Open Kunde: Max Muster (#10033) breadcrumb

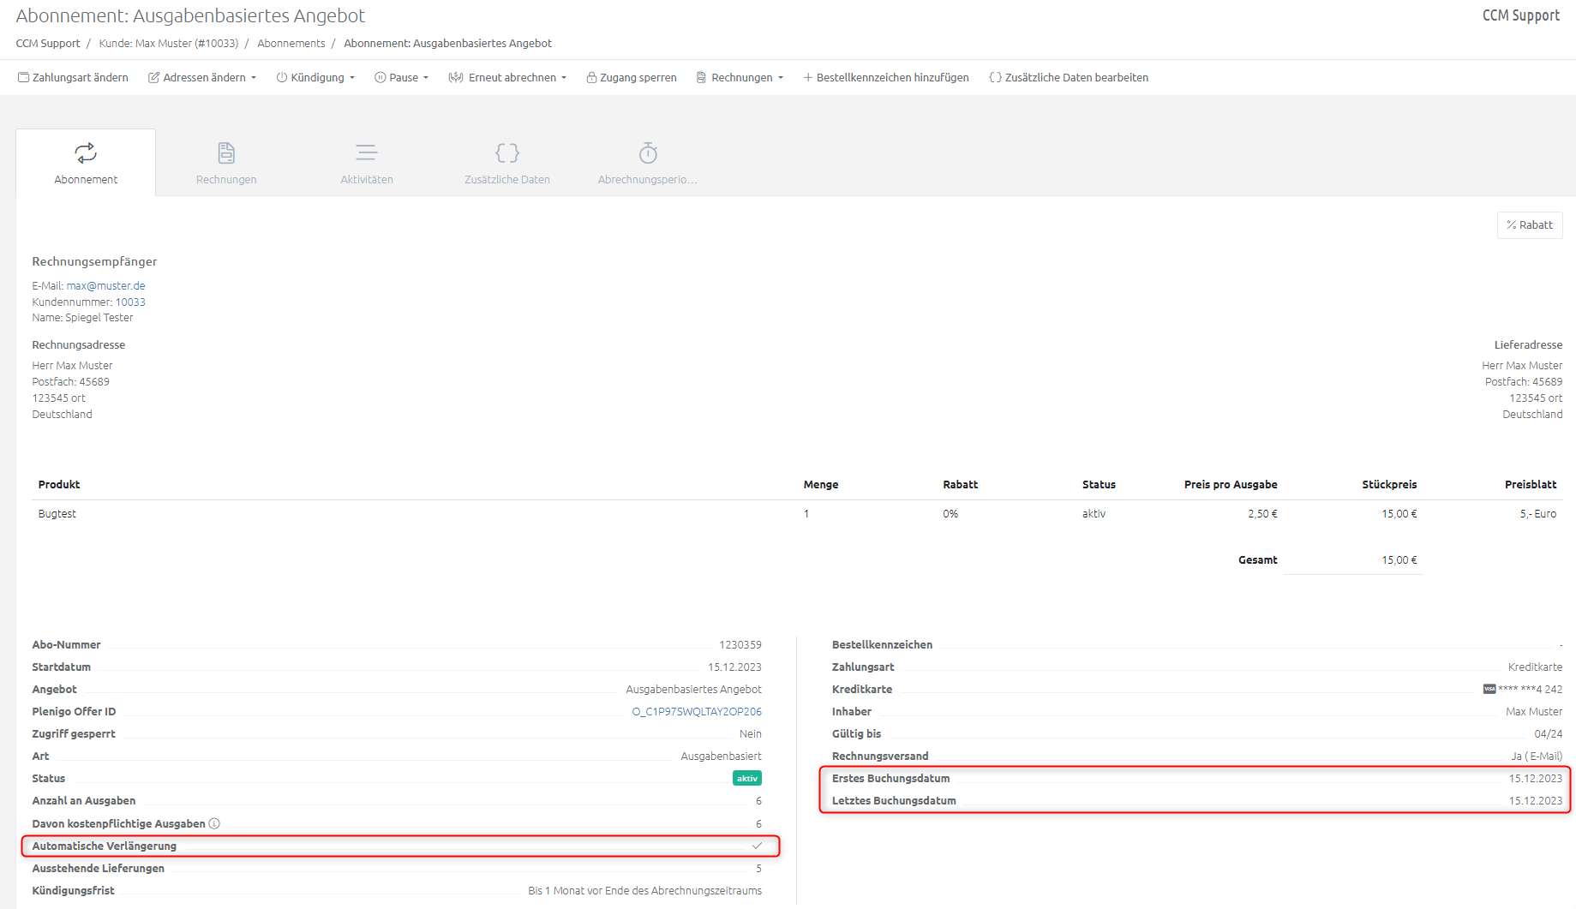coord(169,43)
